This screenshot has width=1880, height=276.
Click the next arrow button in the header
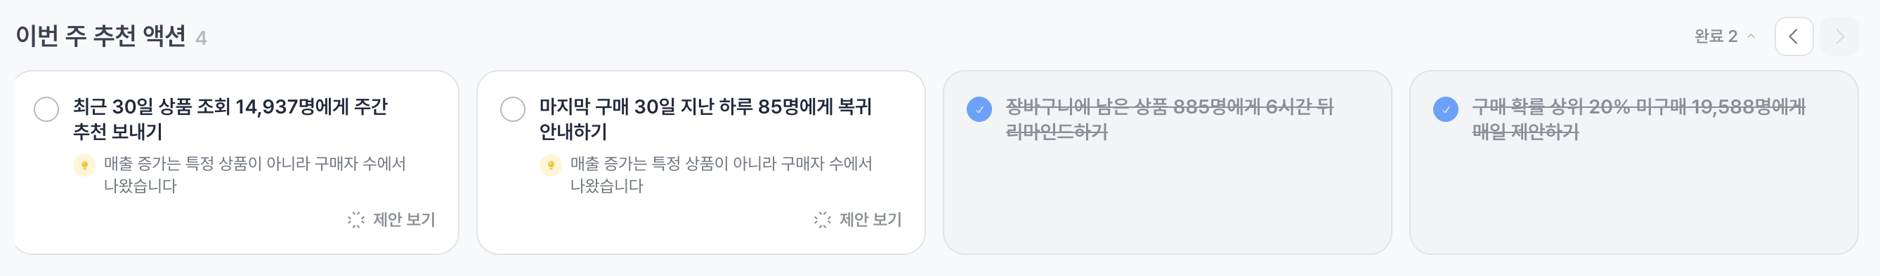[1839, 36]
